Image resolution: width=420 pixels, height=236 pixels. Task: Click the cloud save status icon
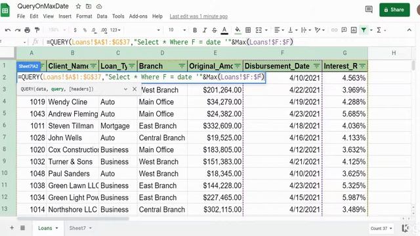pos(99,6)
